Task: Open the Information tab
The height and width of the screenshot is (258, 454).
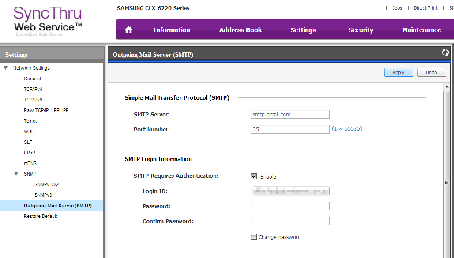Action: point(171,30)
